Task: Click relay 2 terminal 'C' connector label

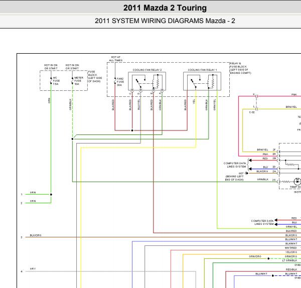Action: coord(130,93)
